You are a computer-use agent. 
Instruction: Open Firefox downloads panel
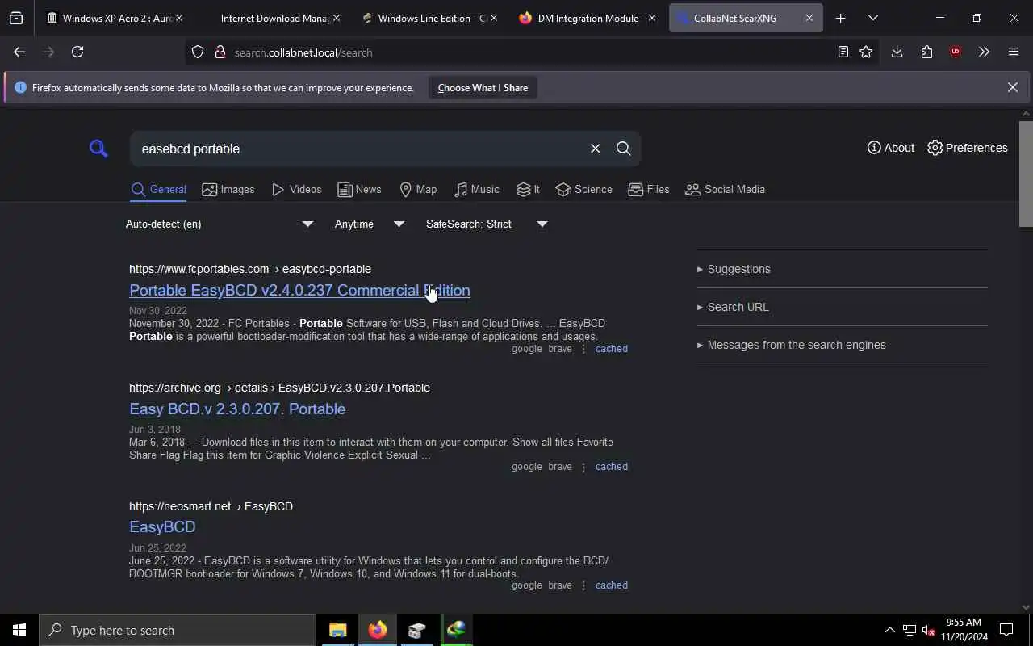pos(897,52)
